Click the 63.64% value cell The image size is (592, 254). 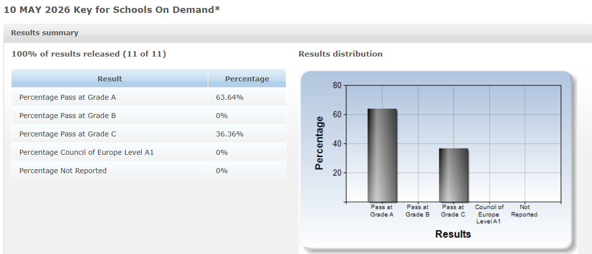point(247,97)
